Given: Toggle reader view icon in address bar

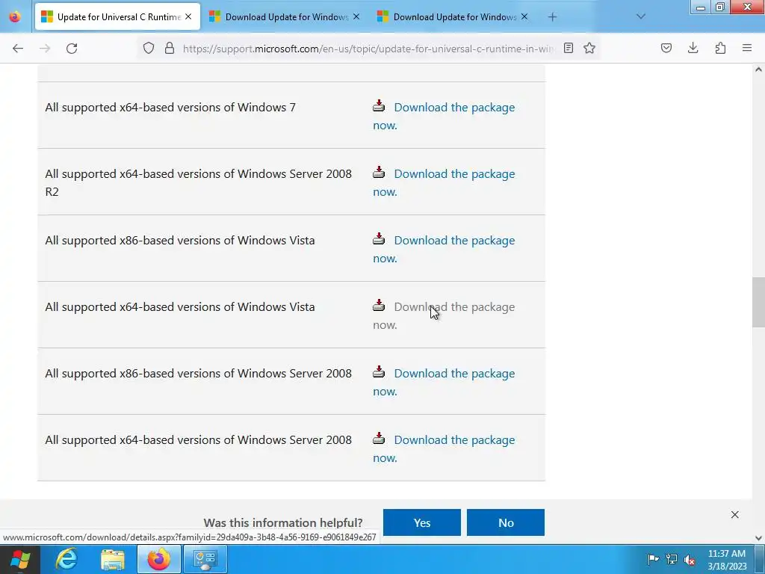Looking at the screenshot, I should [x=569, y=48].
